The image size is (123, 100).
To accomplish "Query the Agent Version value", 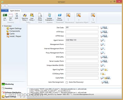I will (102, 40).
